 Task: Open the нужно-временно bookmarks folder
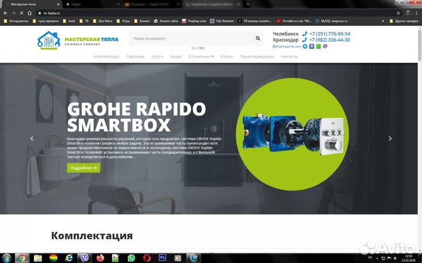click(46, 21)
